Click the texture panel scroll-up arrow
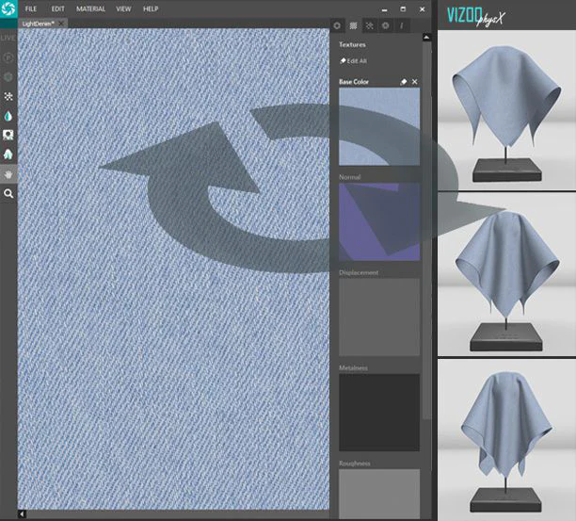 (x=426, y=37)
